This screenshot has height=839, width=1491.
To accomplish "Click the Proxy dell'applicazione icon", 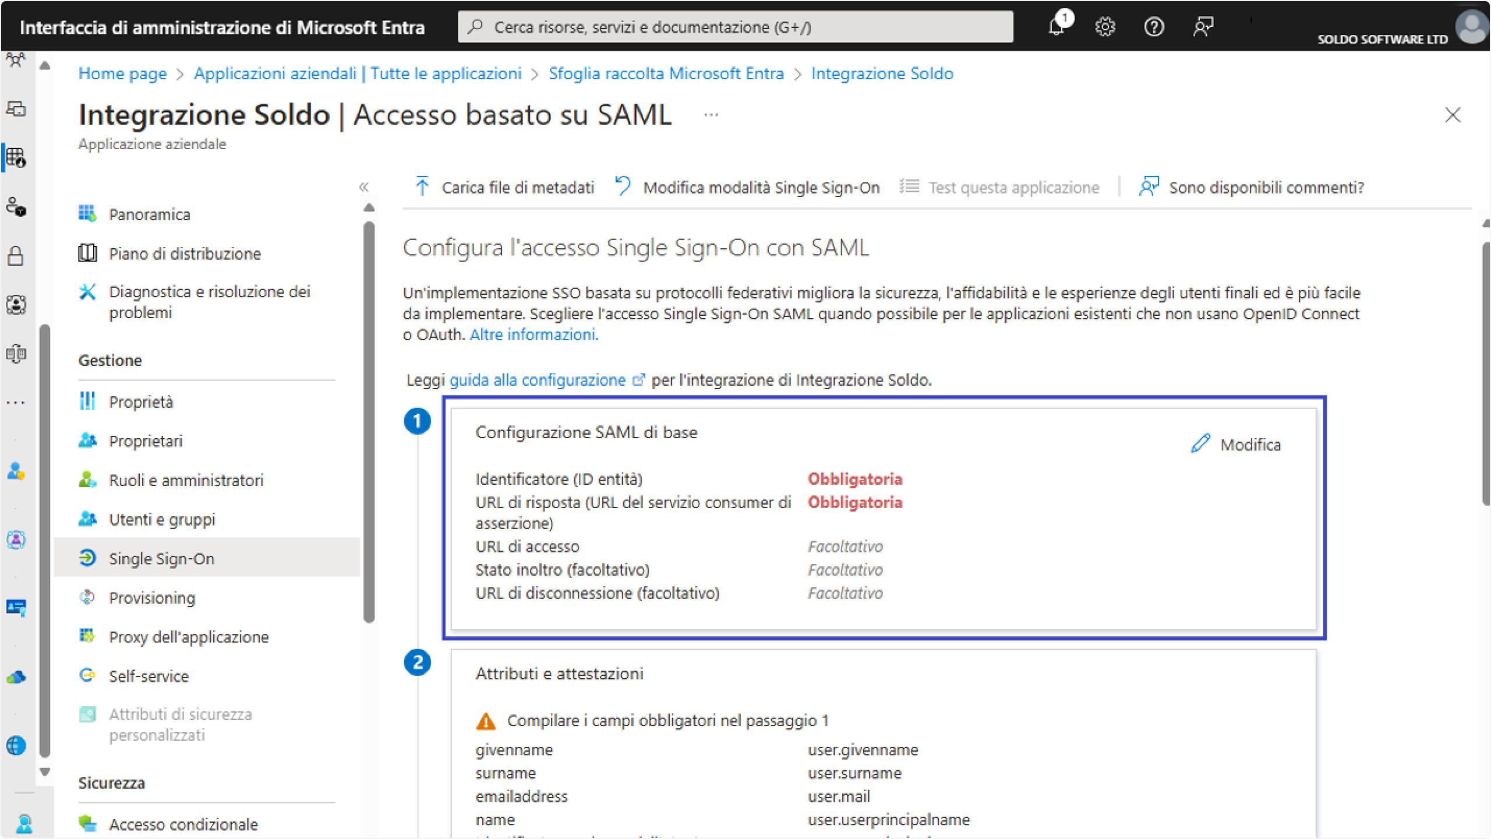I will point(87,636).
